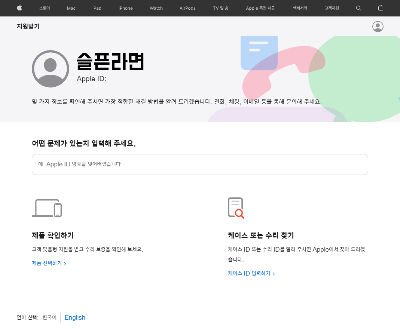Open the iPhone menu item
Screen dimensions: 400x329
point(125,8)
